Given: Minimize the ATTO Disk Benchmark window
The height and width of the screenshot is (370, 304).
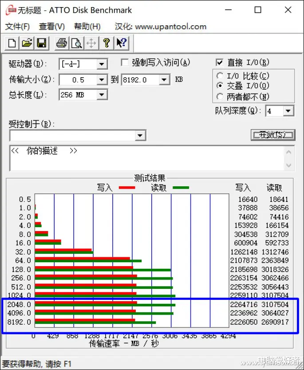Looking at the screenshot, I should pos(228,10).
